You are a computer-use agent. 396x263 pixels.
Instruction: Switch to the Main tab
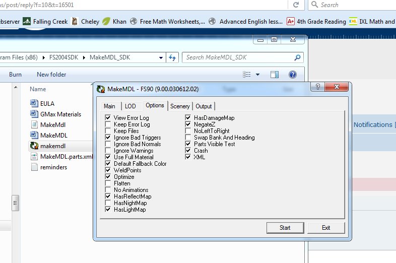[x=109, y=106]
